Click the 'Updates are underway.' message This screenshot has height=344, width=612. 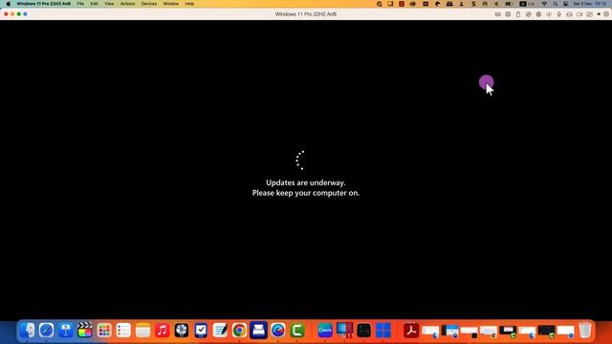(x=306, y=183)
